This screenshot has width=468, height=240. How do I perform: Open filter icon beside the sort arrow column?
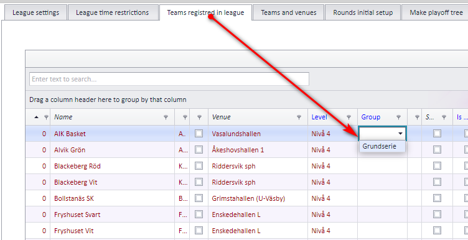tap(46, 118)
